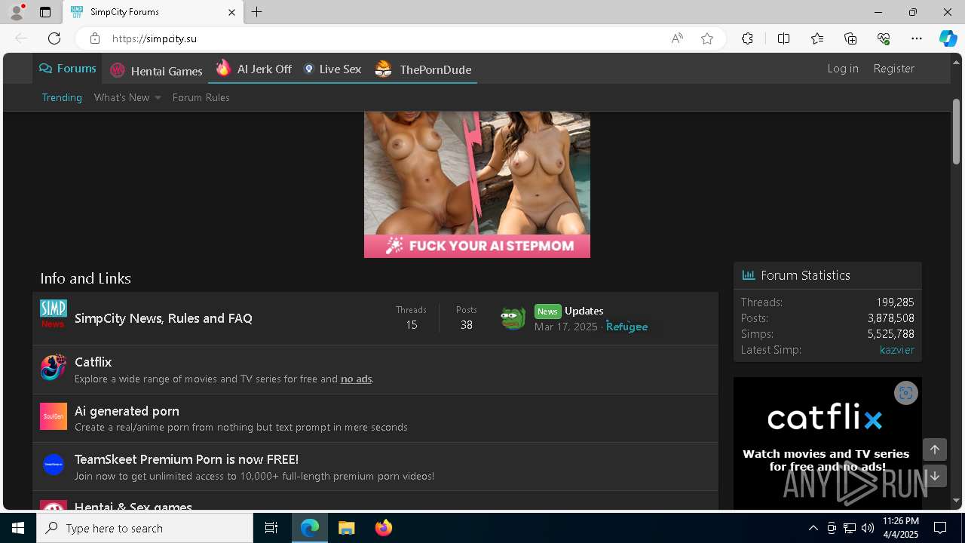
Task: Open the Catflix link
Action: tap(93, 362)
